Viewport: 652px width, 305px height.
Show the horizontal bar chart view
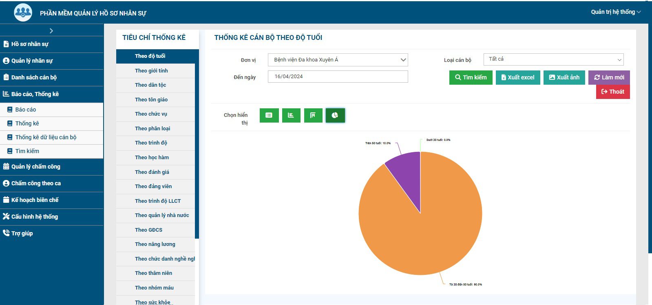(291, 115)
